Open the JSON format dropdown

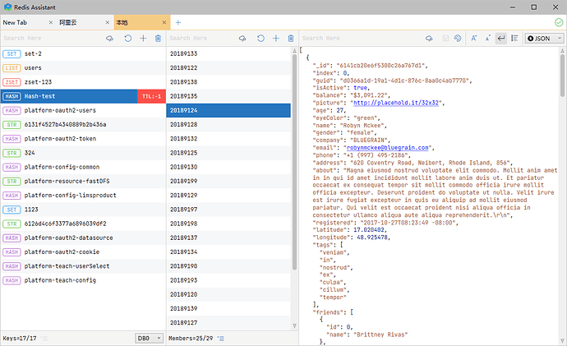(x=545, y=39)
